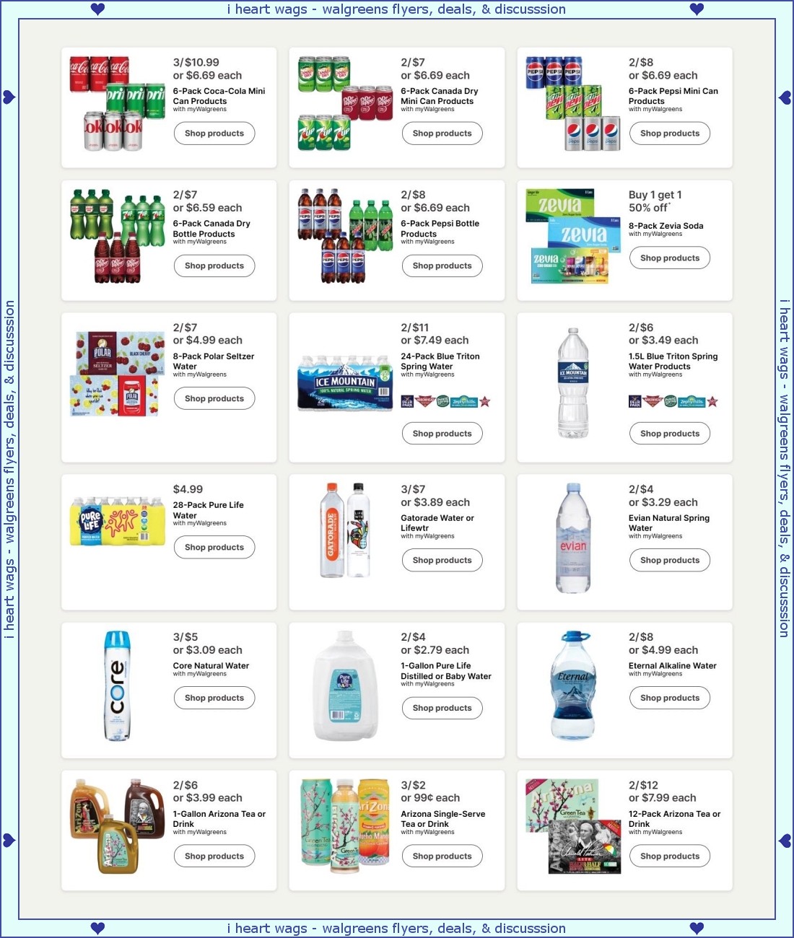
Task: Click the Evian Natural Spring Water title
Action: (669, 523)
